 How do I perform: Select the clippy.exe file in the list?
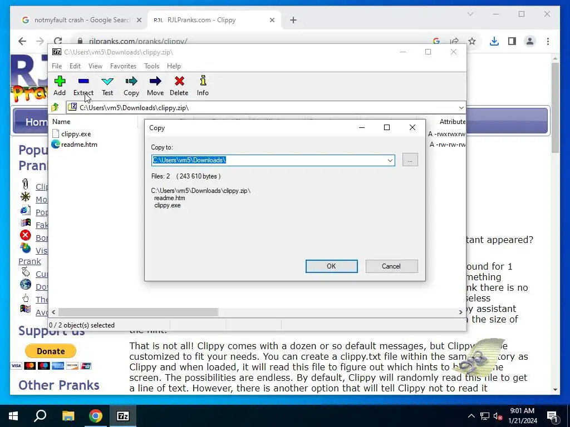76,134
